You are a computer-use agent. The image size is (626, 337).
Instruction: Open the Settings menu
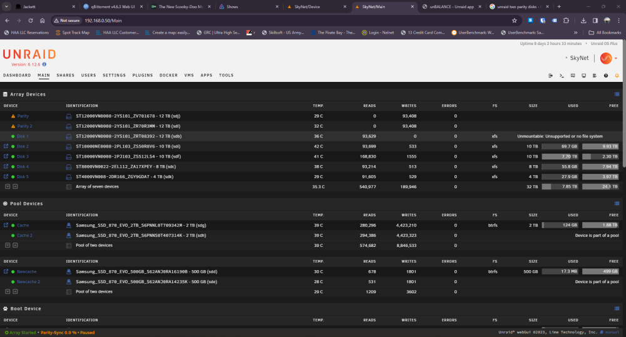114,76
